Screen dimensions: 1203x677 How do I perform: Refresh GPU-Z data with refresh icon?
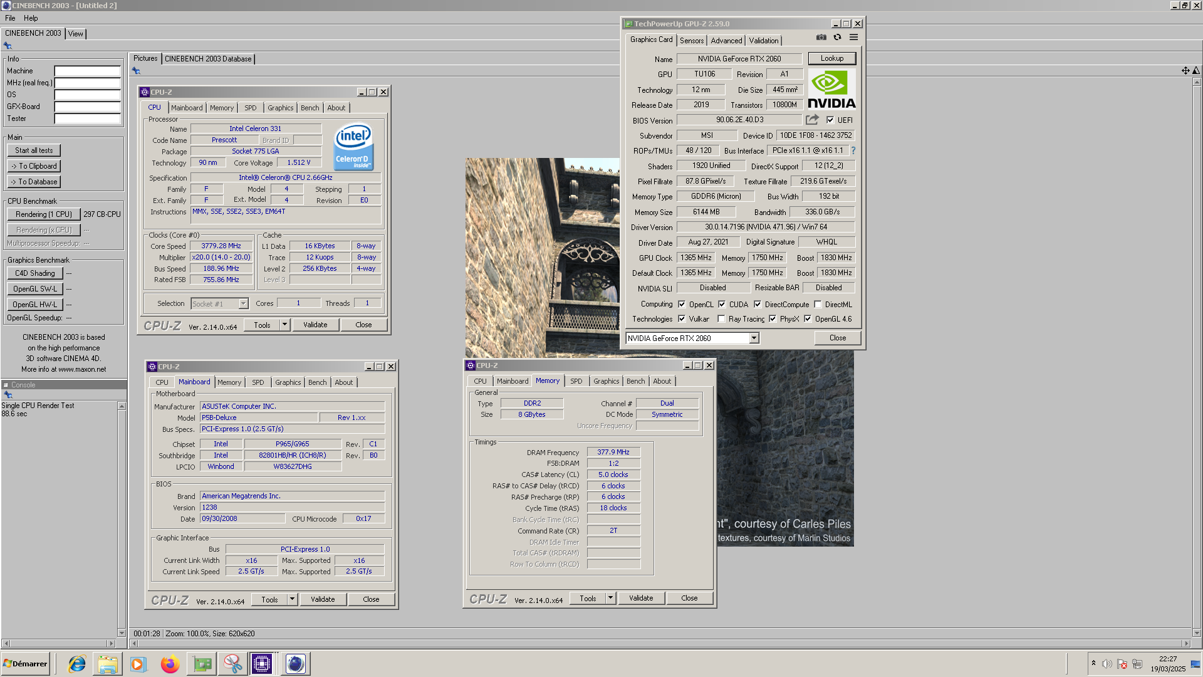point(837,38)
